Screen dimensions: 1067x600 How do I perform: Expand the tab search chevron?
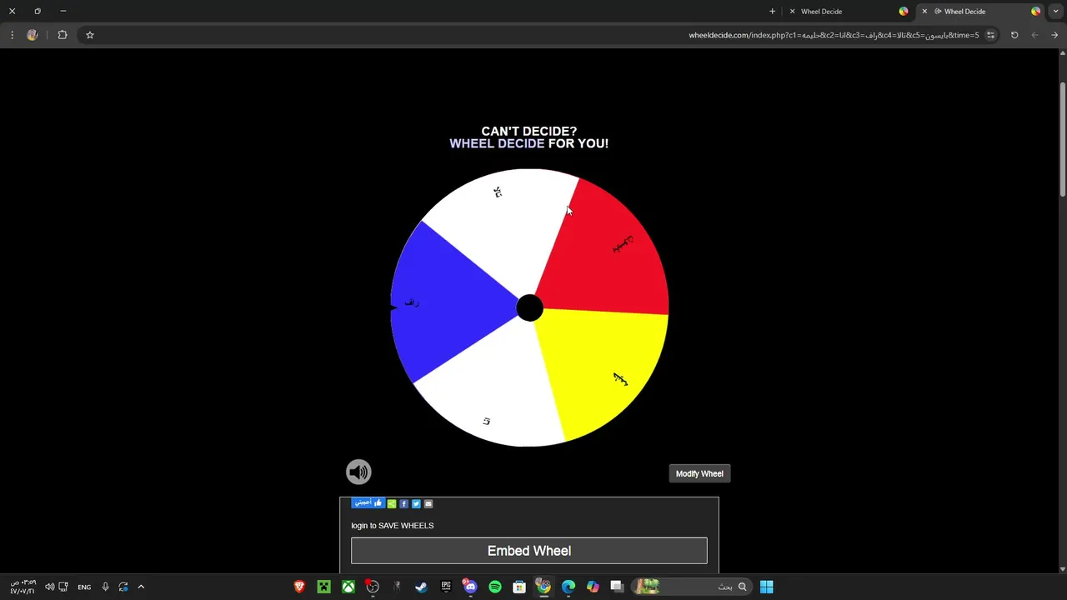pos(1055,12)
